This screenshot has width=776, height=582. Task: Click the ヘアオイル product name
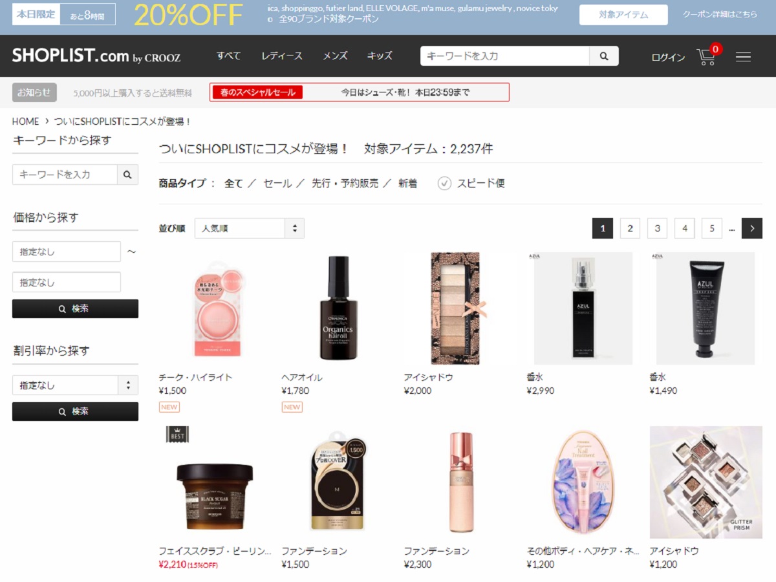pyautogui.click(x=302, y=378)
